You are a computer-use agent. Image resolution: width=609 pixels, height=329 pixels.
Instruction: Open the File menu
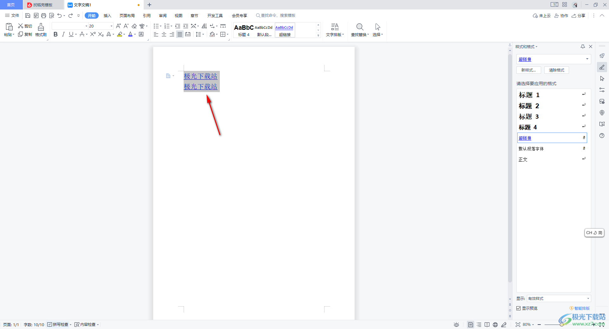(12, 16)
